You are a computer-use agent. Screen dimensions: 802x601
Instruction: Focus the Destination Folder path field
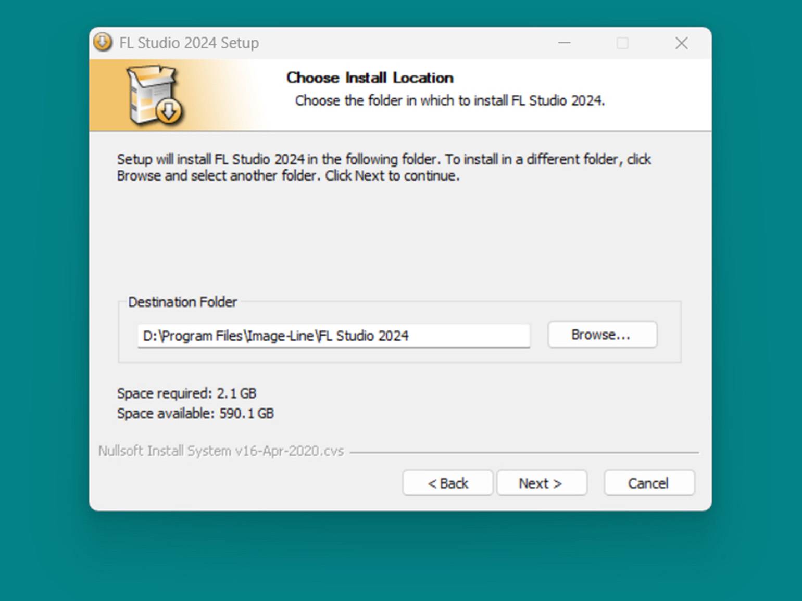point(334,336)
